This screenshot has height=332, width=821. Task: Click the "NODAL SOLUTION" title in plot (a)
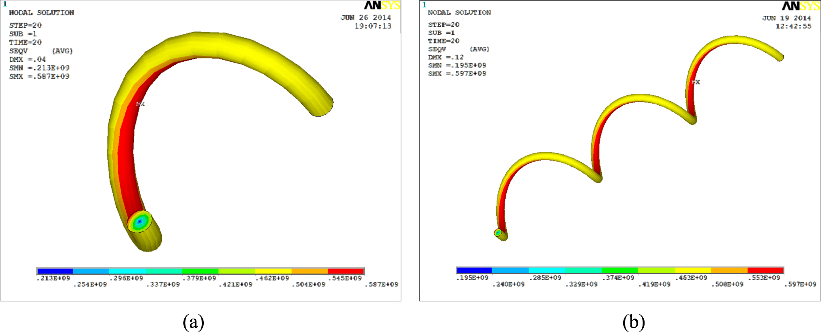(42, 13)
